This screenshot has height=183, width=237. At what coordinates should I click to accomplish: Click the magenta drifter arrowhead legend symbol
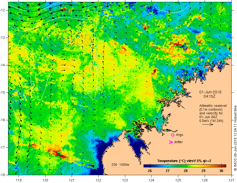(x=171, y=142)
